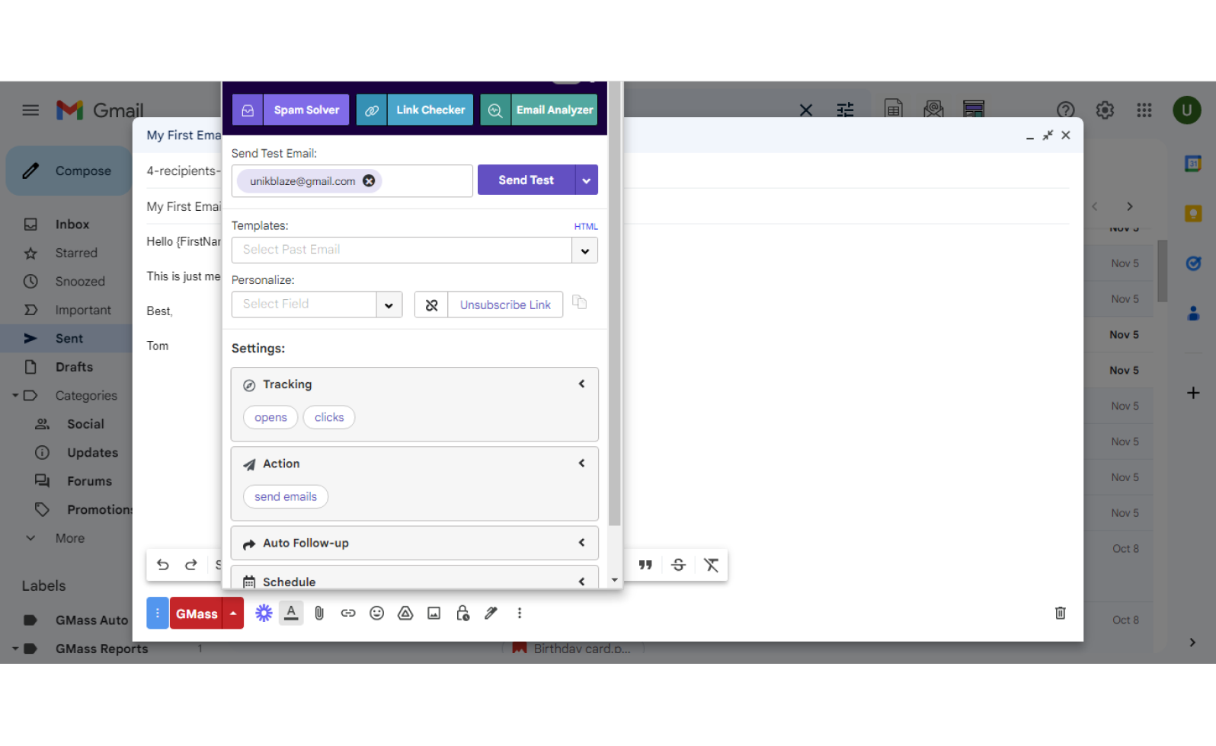
Task: Open Drafts folder
Action: pos(74,367)
